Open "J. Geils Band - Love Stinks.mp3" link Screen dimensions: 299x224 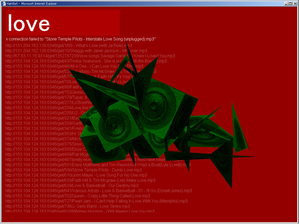click(x=68, y=206)
